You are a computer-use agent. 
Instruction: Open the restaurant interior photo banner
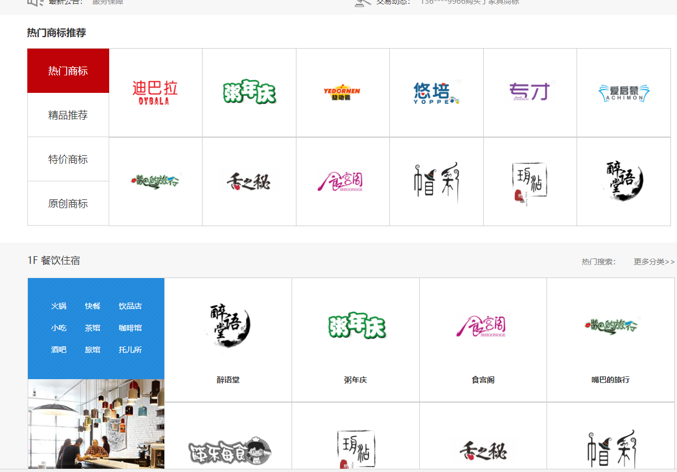[x=96, y=424]
